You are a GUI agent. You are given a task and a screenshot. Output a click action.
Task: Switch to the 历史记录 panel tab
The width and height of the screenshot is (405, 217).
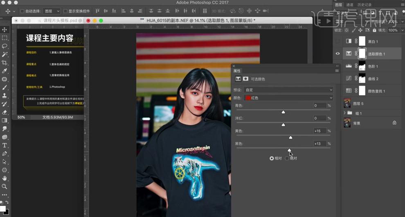[x=364, y=5]
